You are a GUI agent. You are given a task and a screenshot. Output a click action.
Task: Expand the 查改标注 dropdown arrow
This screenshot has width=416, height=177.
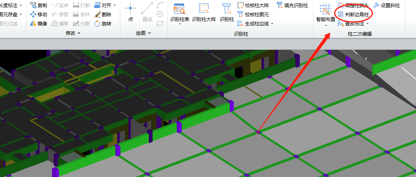coord(367,24)
